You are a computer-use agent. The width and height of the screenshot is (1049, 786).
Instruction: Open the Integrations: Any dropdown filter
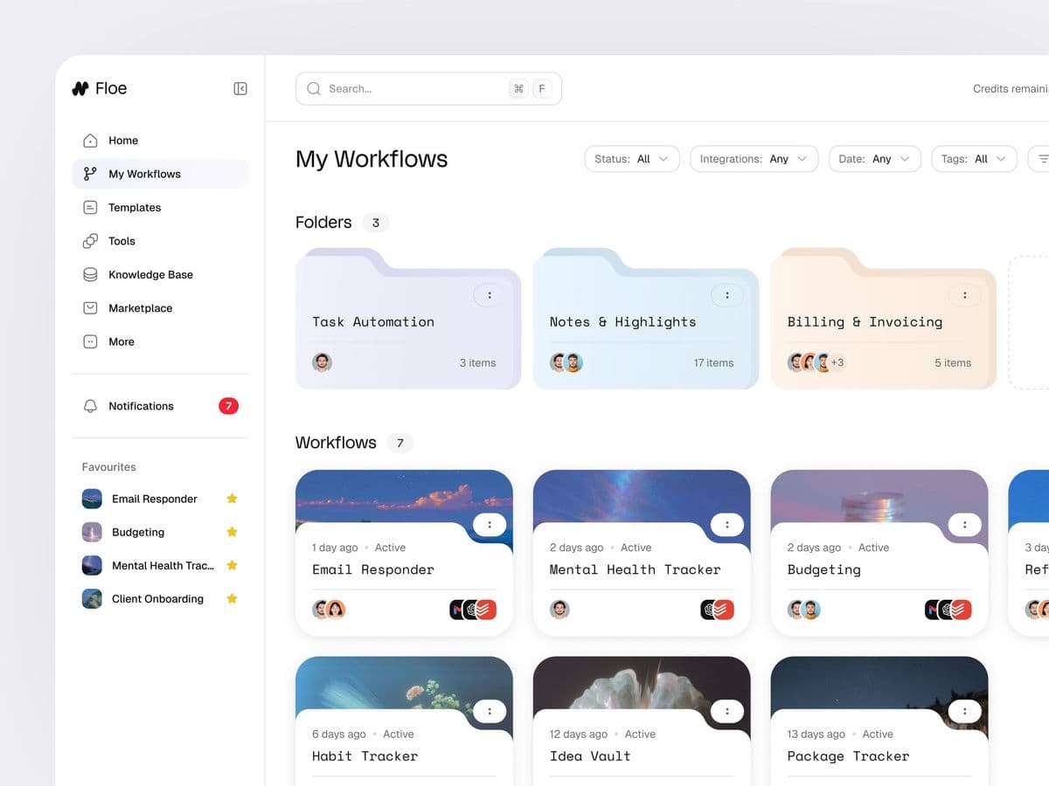click(754, 159)
